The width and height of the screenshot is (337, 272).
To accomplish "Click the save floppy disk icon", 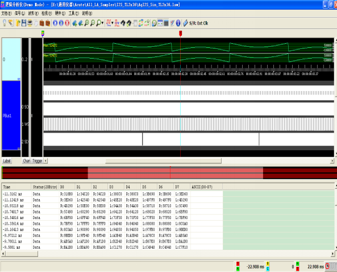I will tap(24, 23).
